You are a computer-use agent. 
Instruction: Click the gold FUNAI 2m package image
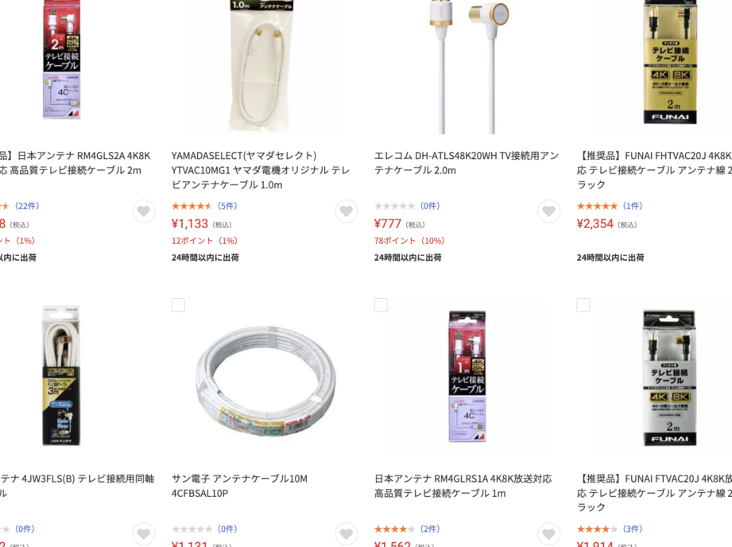pyautogui.click(x=670, y=62)
